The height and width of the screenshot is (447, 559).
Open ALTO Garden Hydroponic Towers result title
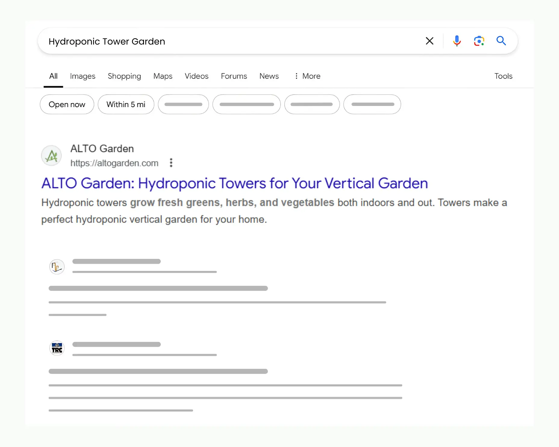tap(235, 183)
